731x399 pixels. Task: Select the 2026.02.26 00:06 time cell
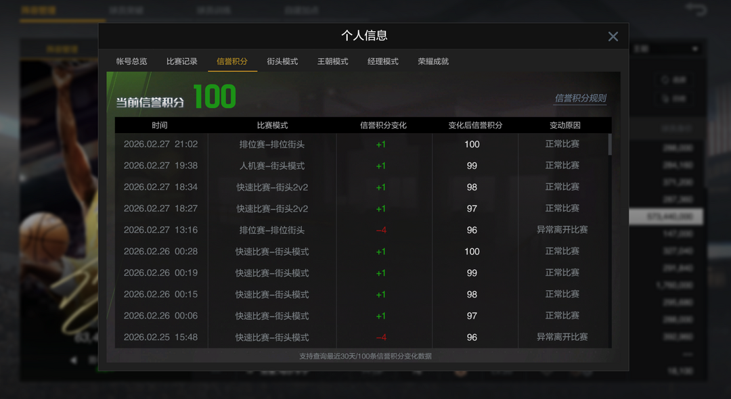point(161,316)
